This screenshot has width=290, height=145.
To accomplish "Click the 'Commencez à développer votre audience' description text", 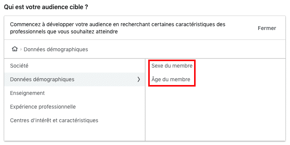I will click(118, 28).
